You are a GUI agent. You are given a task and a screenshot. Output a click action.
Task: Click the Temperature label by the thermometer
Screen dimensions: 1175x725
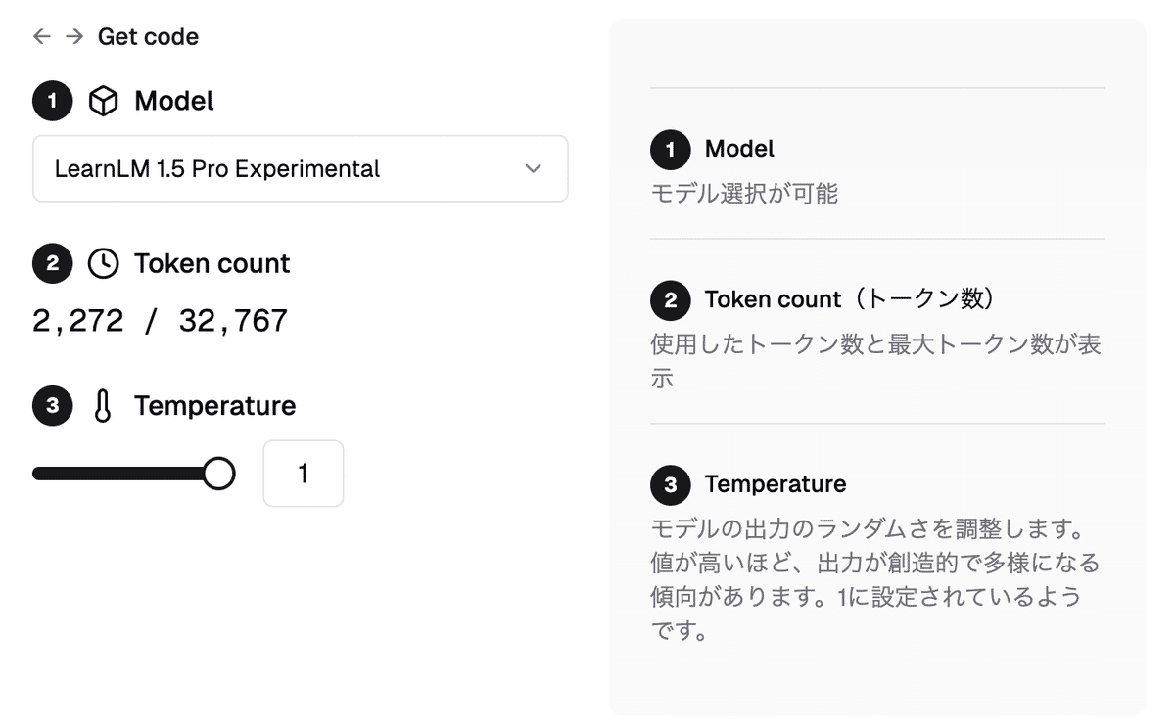click(214, 406)
